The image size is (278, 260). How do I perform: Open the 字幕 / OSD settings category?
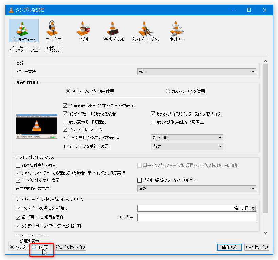coord(114,31)
